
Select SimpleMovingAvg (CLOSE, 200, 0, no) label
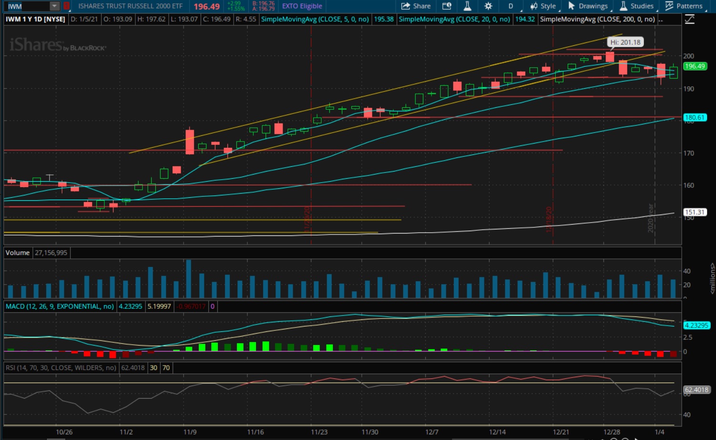(x=597, y=19)
